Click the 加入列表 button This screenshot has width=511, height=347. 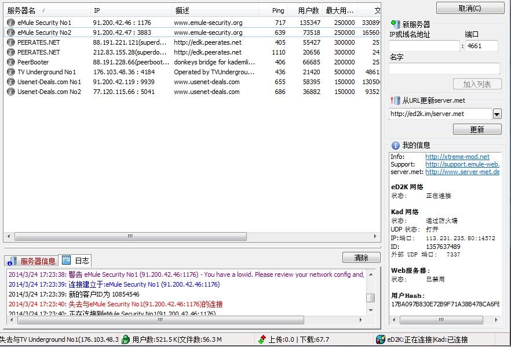point(477,84)
